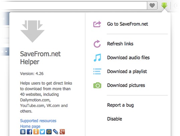Screen dimensions: 180x136
Task: Select Go to SaveFrom.net menu item
Action: 127,24
